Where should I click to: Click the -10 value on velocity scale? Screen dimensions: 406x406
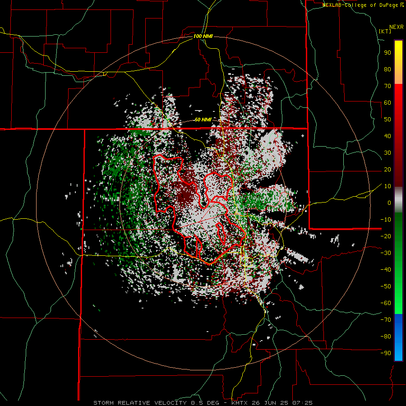[386, 220]
